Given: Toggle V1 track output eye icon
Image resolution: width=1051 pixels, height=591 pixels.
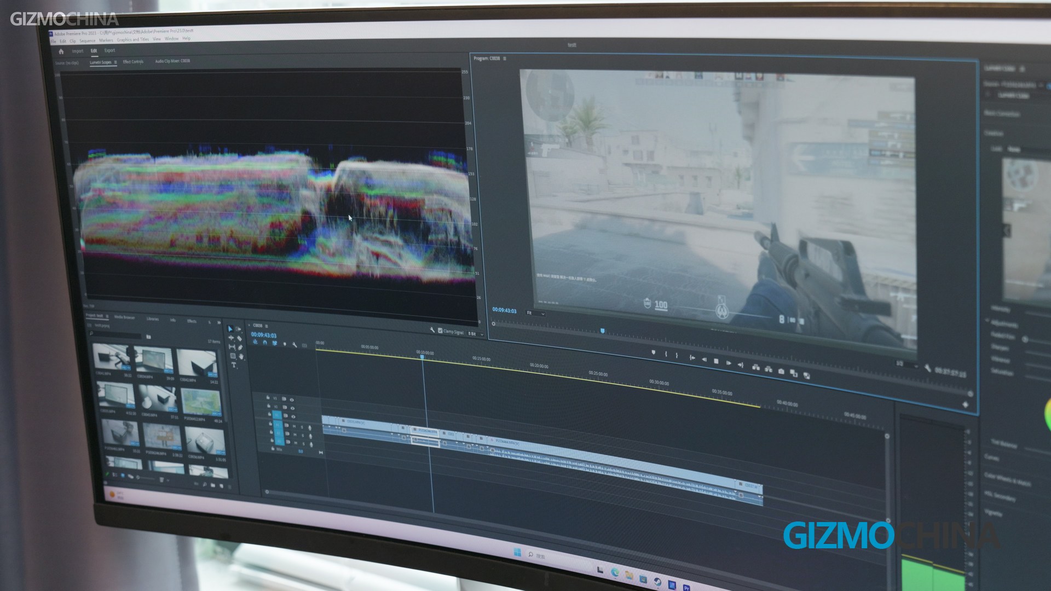Looking at the screenshot, I should pyautogui.click(x=293, y=416).
